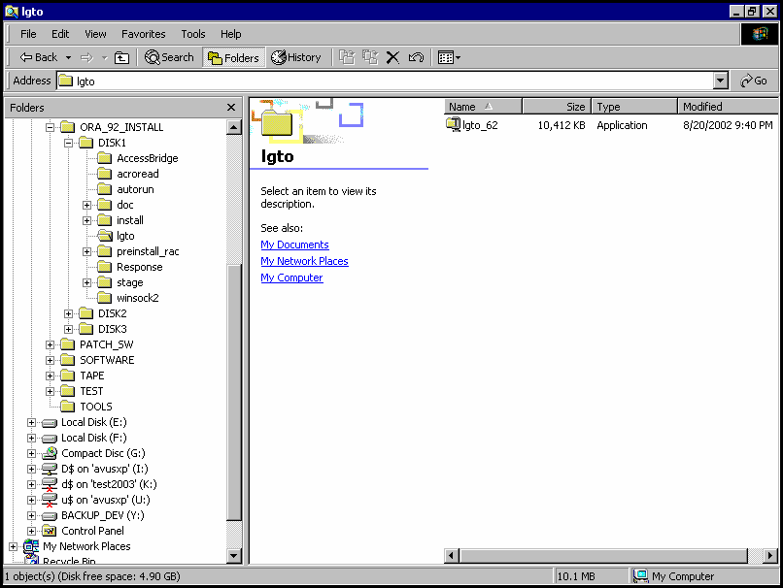Expand the DISK3 folder

pyautogui.click(x=68, y=329)
